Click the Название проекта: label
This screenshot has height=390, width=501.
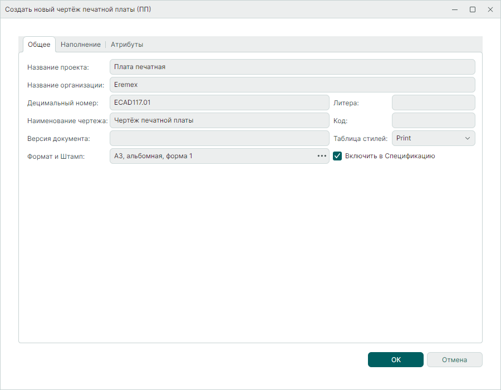tap(58, 67)
